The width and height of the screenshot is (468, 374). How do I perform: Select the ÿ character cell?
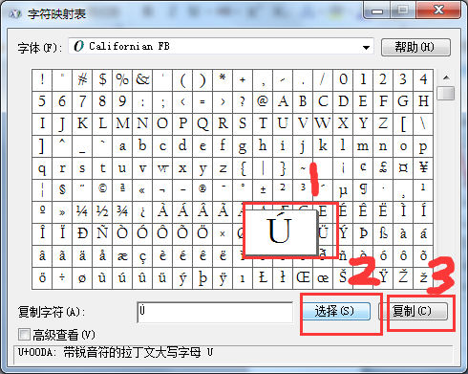coord(223,278)
